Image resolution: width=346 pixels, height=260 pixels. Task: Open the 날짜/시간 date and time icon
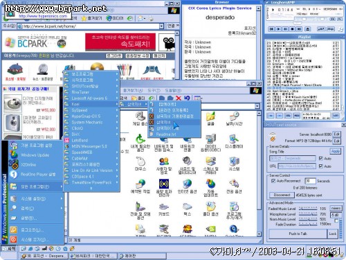(x=234, y=119)
